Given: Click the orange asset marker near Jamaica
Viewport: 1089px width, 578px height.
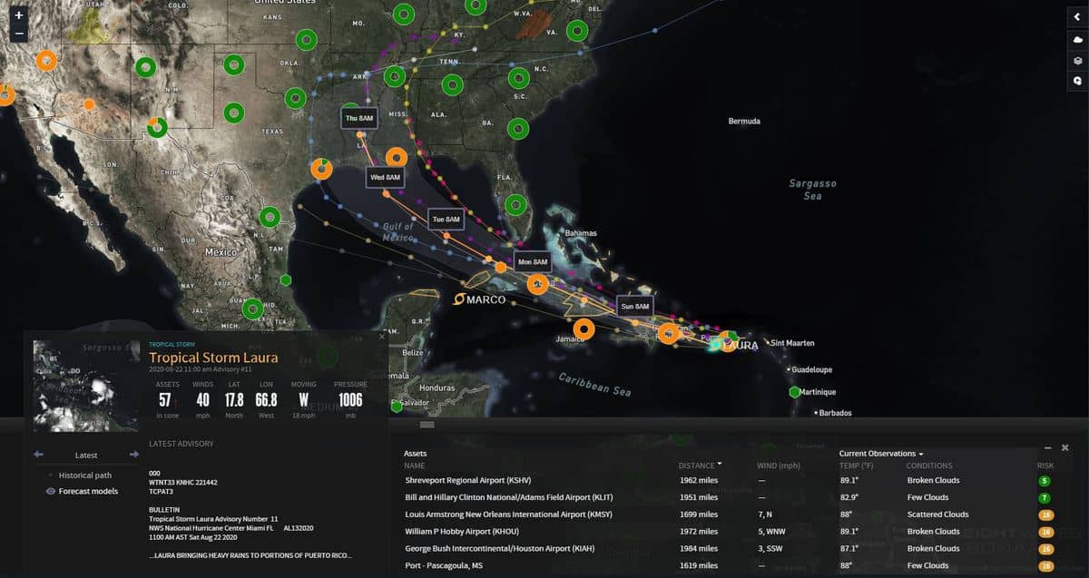Looking at the screenshot, I should pyautogui.click(x=584, y=329).
